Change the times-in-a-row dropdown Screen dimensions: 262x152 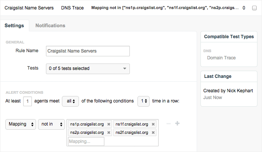pyautogui.click(x=143, y=101)
